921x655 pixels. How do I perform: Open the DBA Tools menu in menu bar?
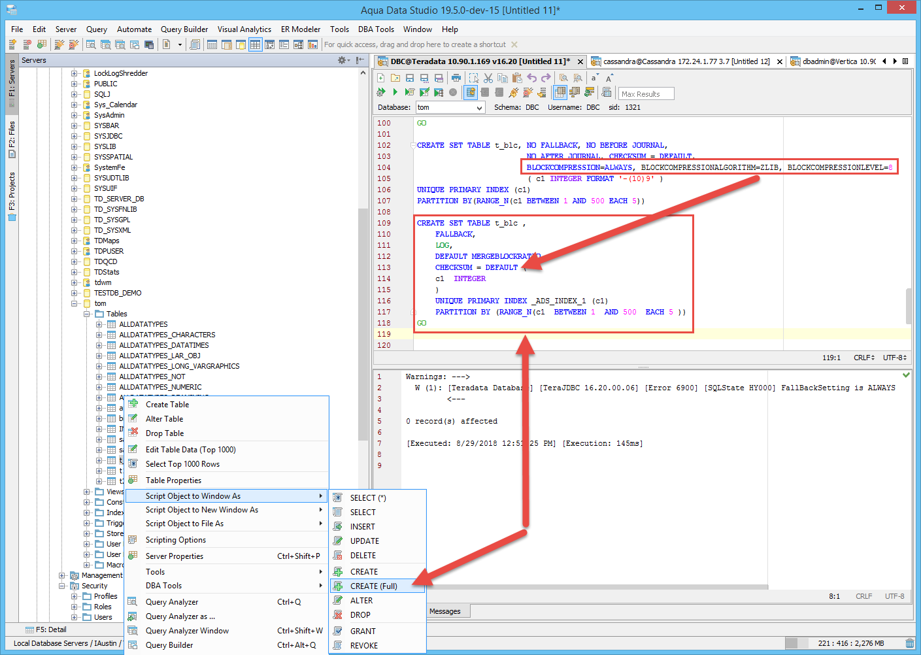[x=376, y=29]
